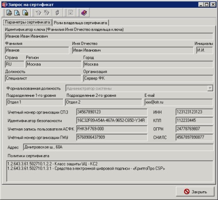The image size is (218, 200).
Task: Click the Закрыть button
Action: pos(195,192)
